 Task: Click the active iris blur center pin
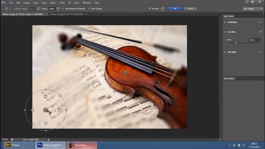coord(46,110)
